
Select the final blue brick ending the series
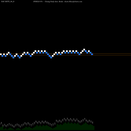pos(92,54)
